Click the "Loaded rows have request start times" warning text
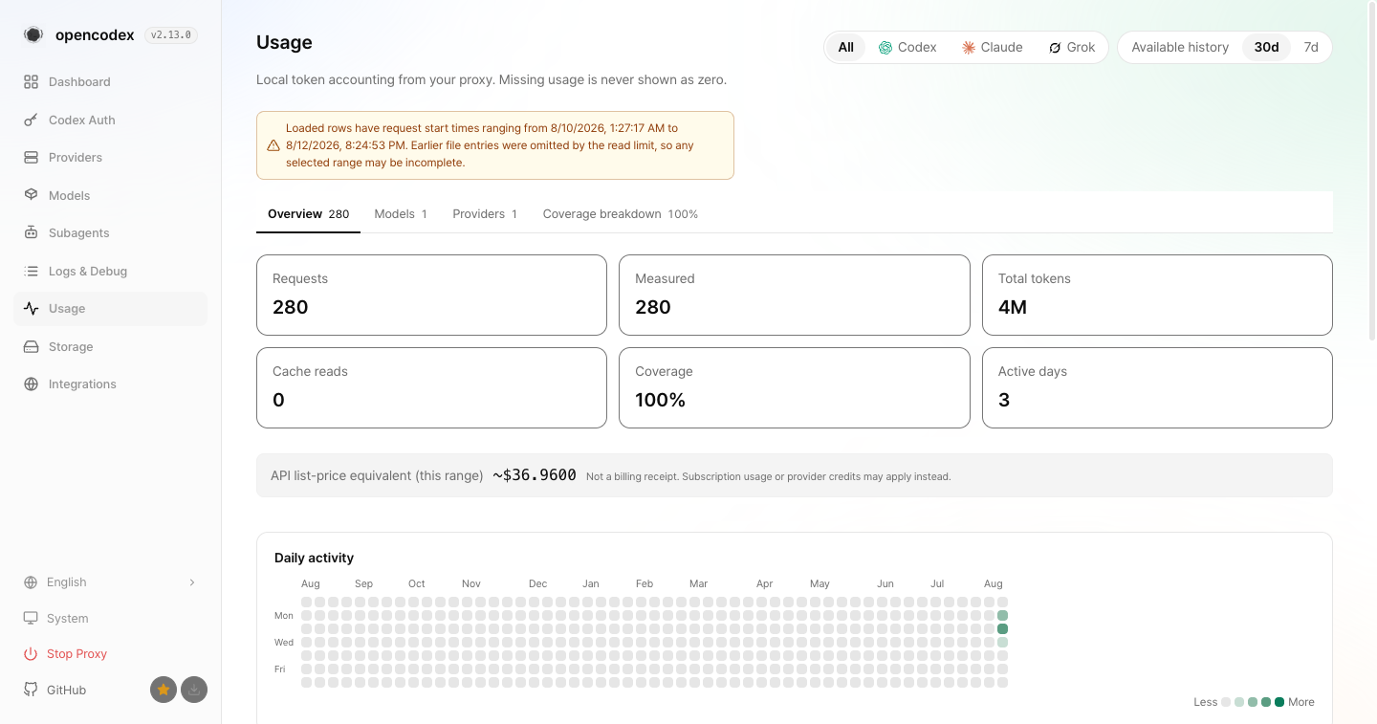 click(x=490, y=145)
